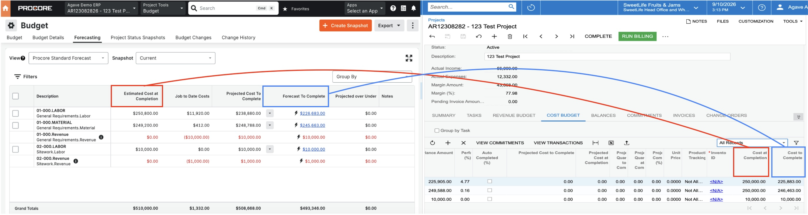Check the 01-000.LABOR row checkbox
808x215 pixels.
coord(15,113)
